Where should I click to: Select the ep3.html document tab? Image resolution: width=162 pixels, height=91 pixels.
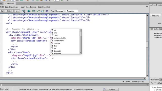click(x=11, y=3)
